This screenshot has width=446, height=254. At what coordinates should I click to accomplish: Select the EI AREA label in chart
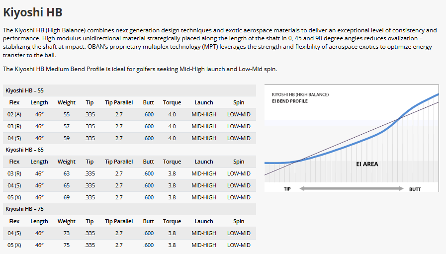click(x=367, y=164)
